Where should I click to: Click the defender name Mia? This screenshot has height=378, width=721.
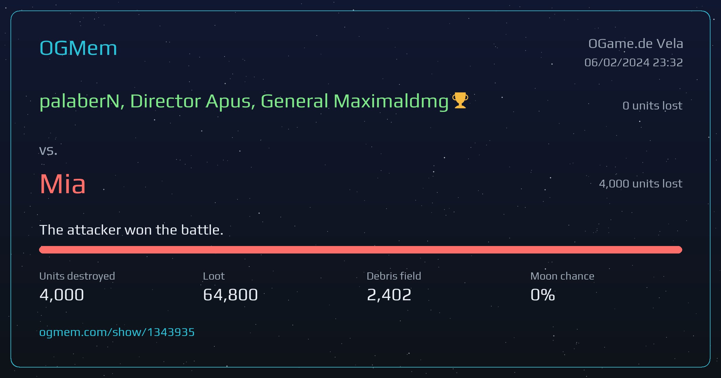coord(62,184)
